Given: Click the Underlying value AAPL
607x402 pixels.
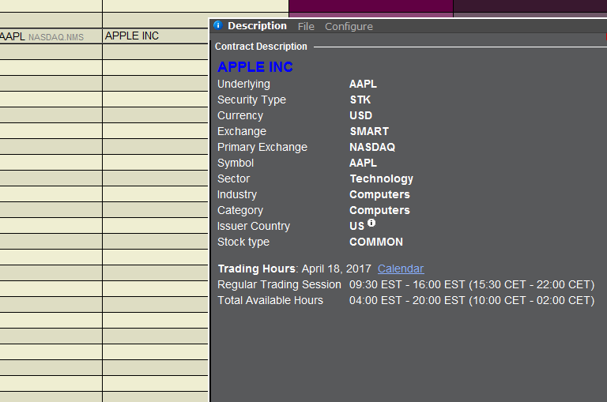Looking at the screenshot, I should pos(363,84).
